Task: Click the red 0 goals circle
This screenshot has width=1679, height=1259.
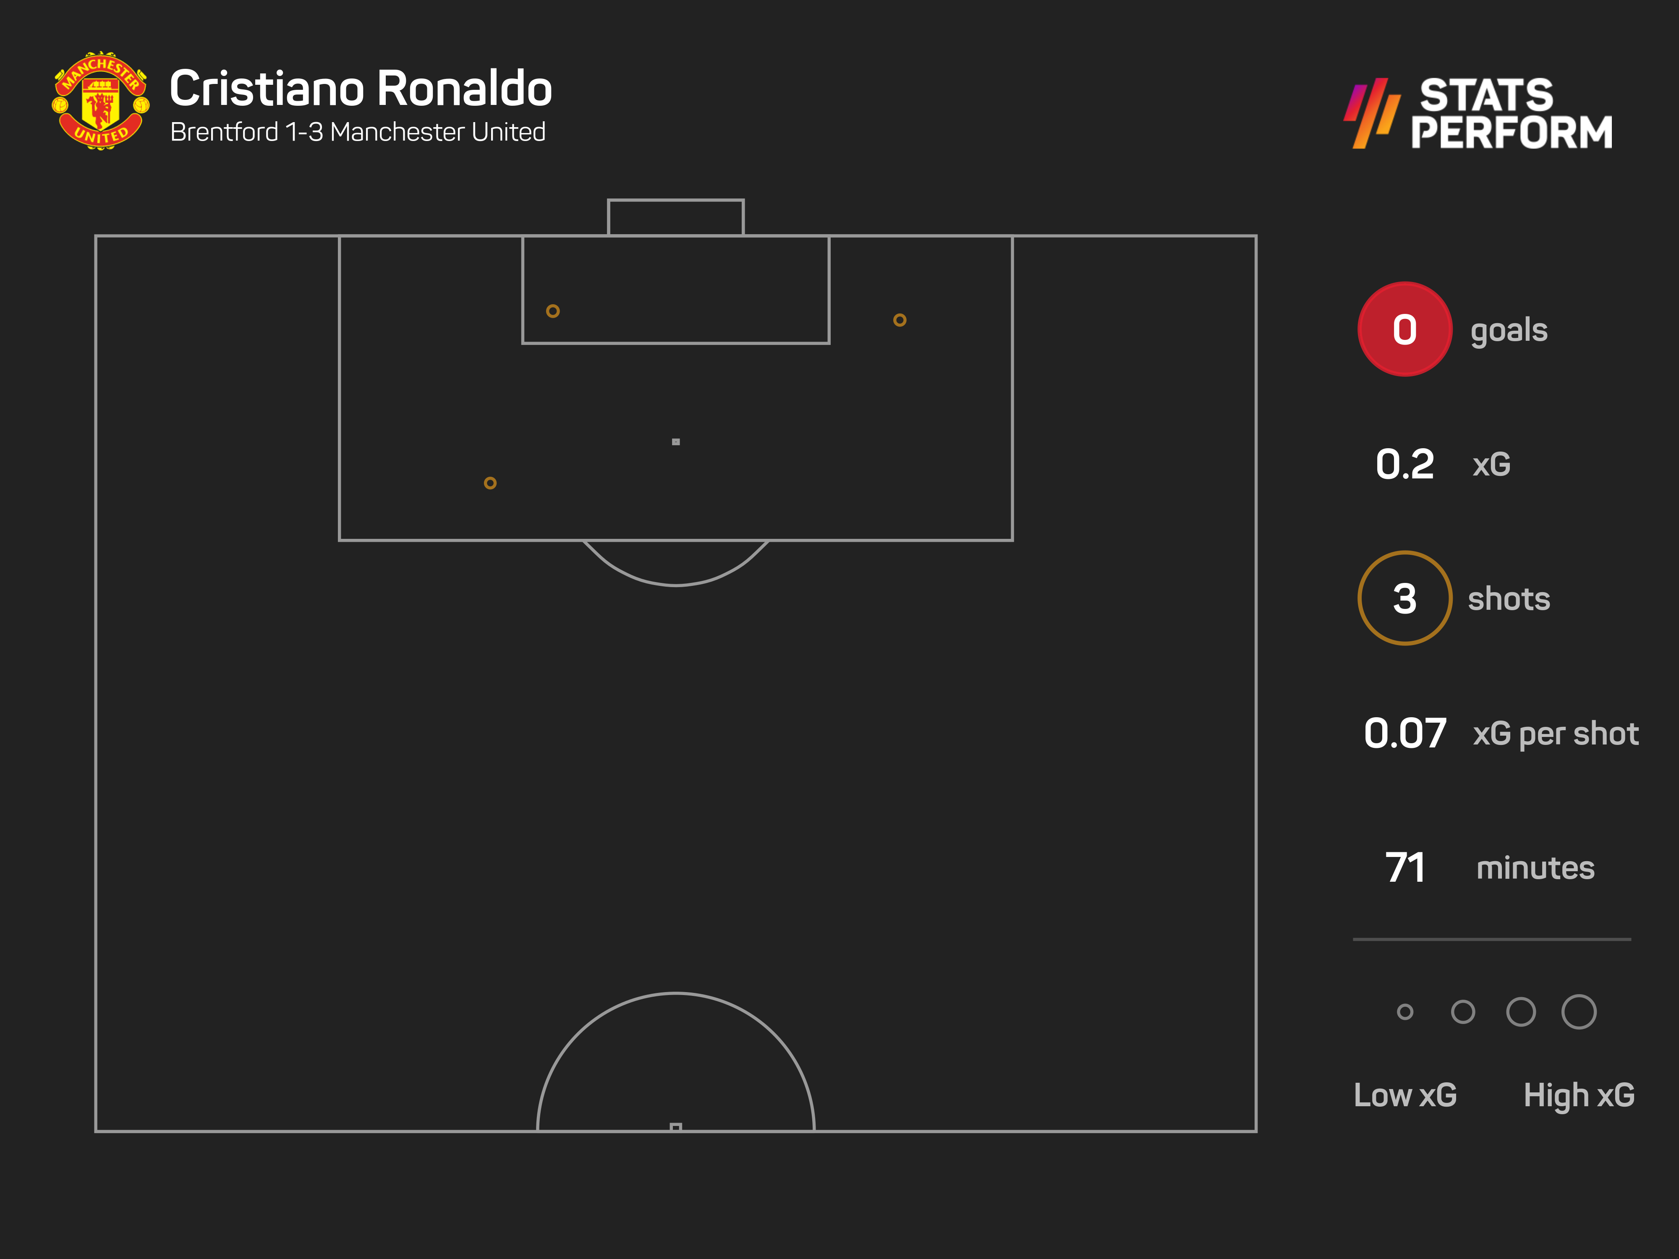Action: click(x=1404, y=329)
